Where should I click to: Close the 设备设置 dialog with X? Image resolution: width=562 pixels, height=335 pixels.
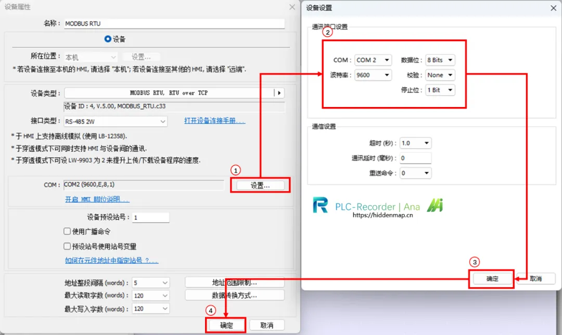click(553, 8)
